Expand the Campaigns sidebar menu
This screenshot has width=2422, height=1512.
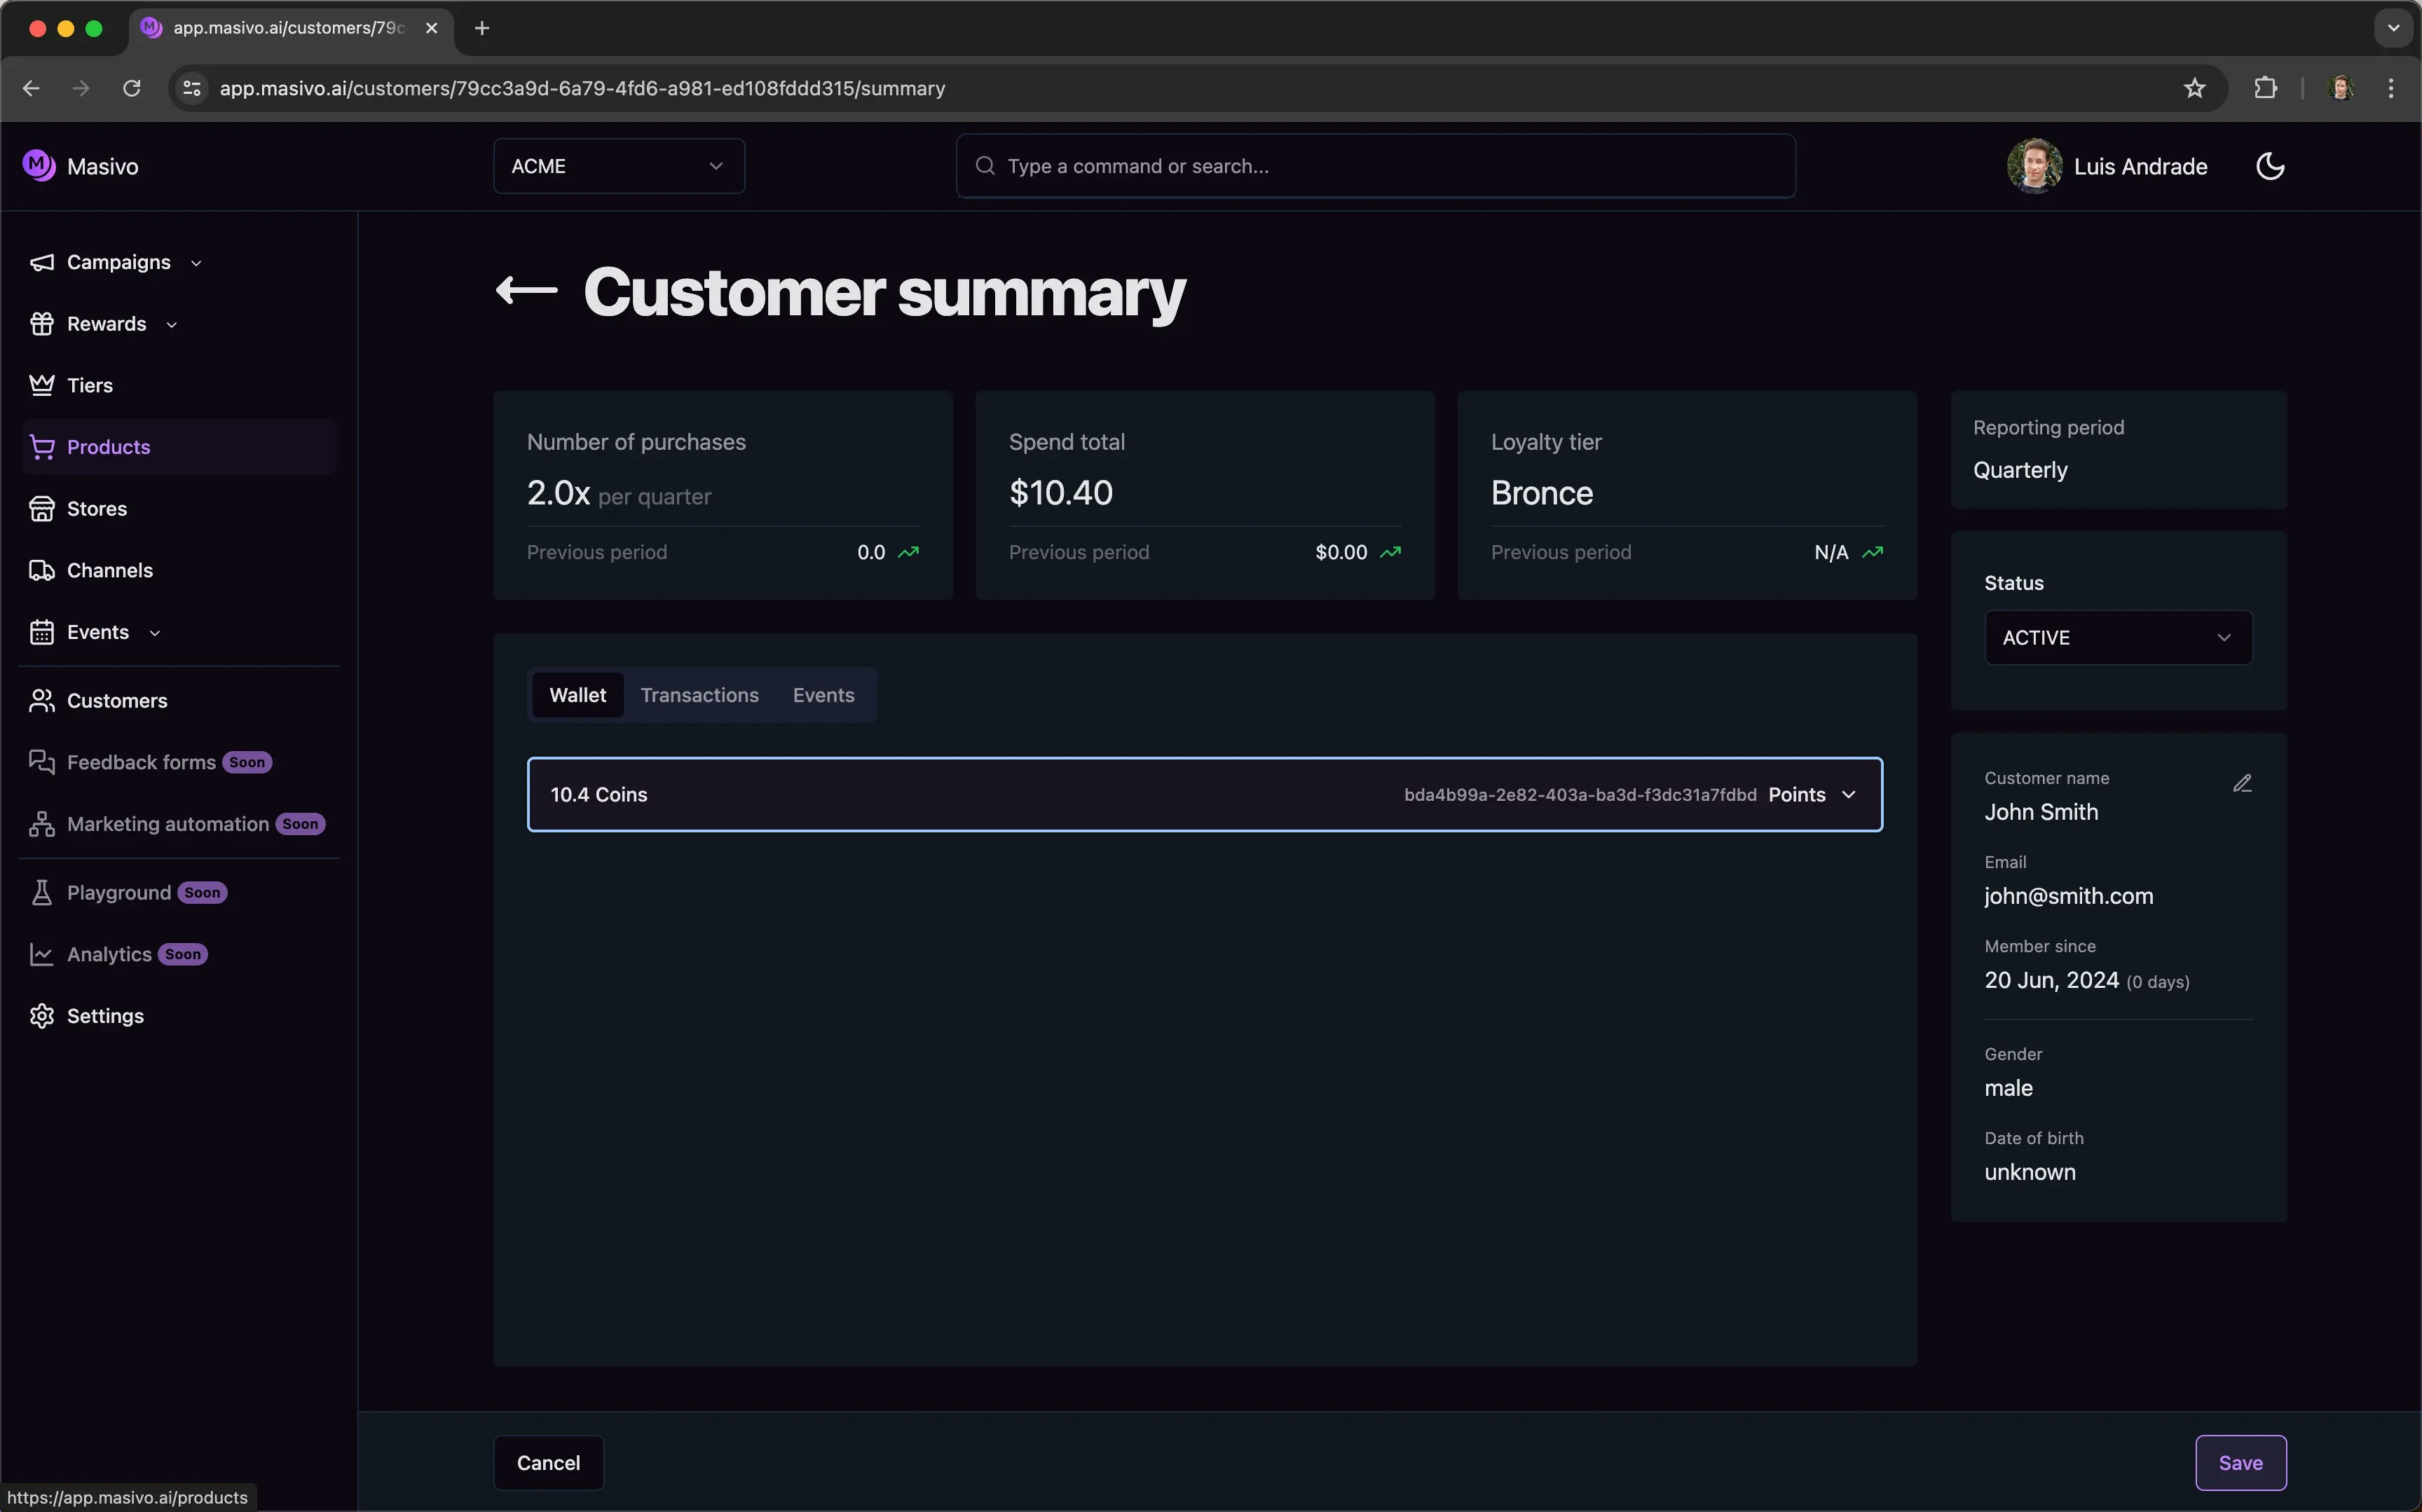coord(116,262)
